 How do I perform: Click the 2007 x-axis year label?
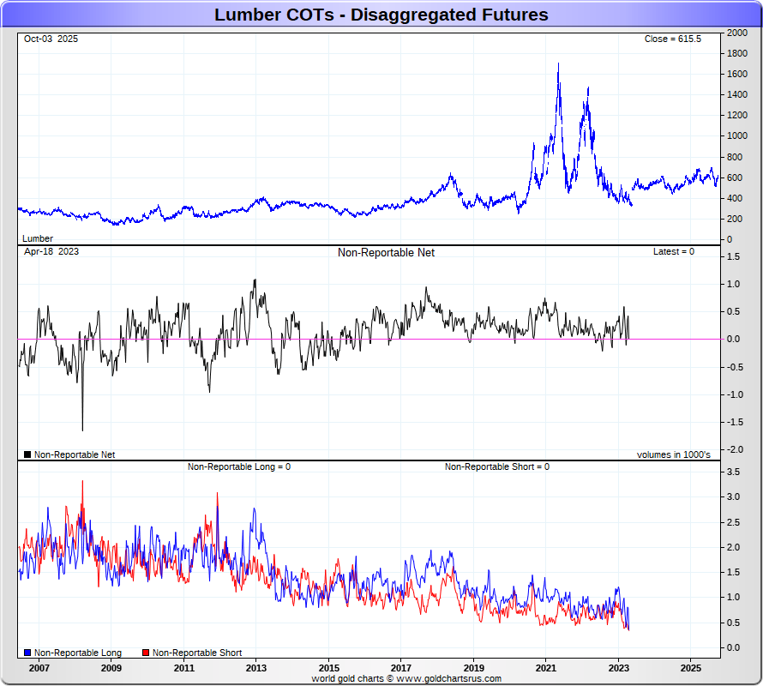pos(39,666)
